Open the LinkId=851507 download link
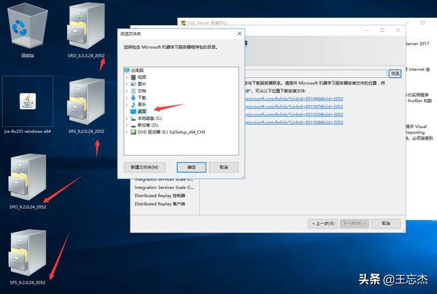The image size is (437, 294). coord(294,106)
